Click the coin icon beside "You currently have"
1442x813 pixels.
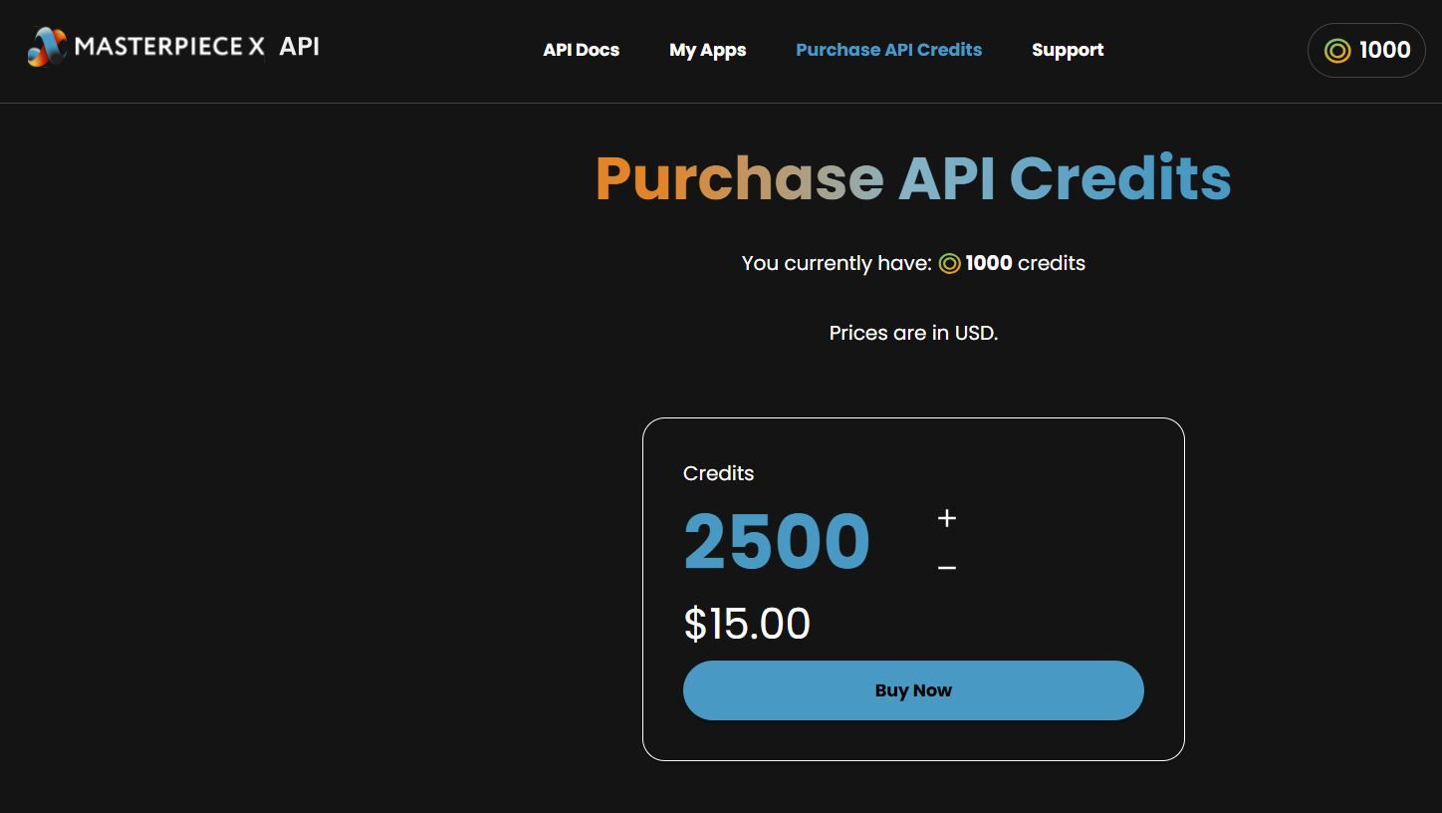949,264
